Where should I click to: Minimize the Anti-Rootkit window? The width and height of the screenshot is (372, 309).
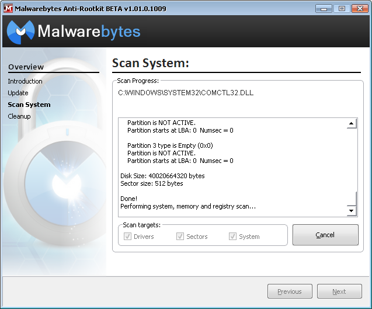click(x=324, y=9)
